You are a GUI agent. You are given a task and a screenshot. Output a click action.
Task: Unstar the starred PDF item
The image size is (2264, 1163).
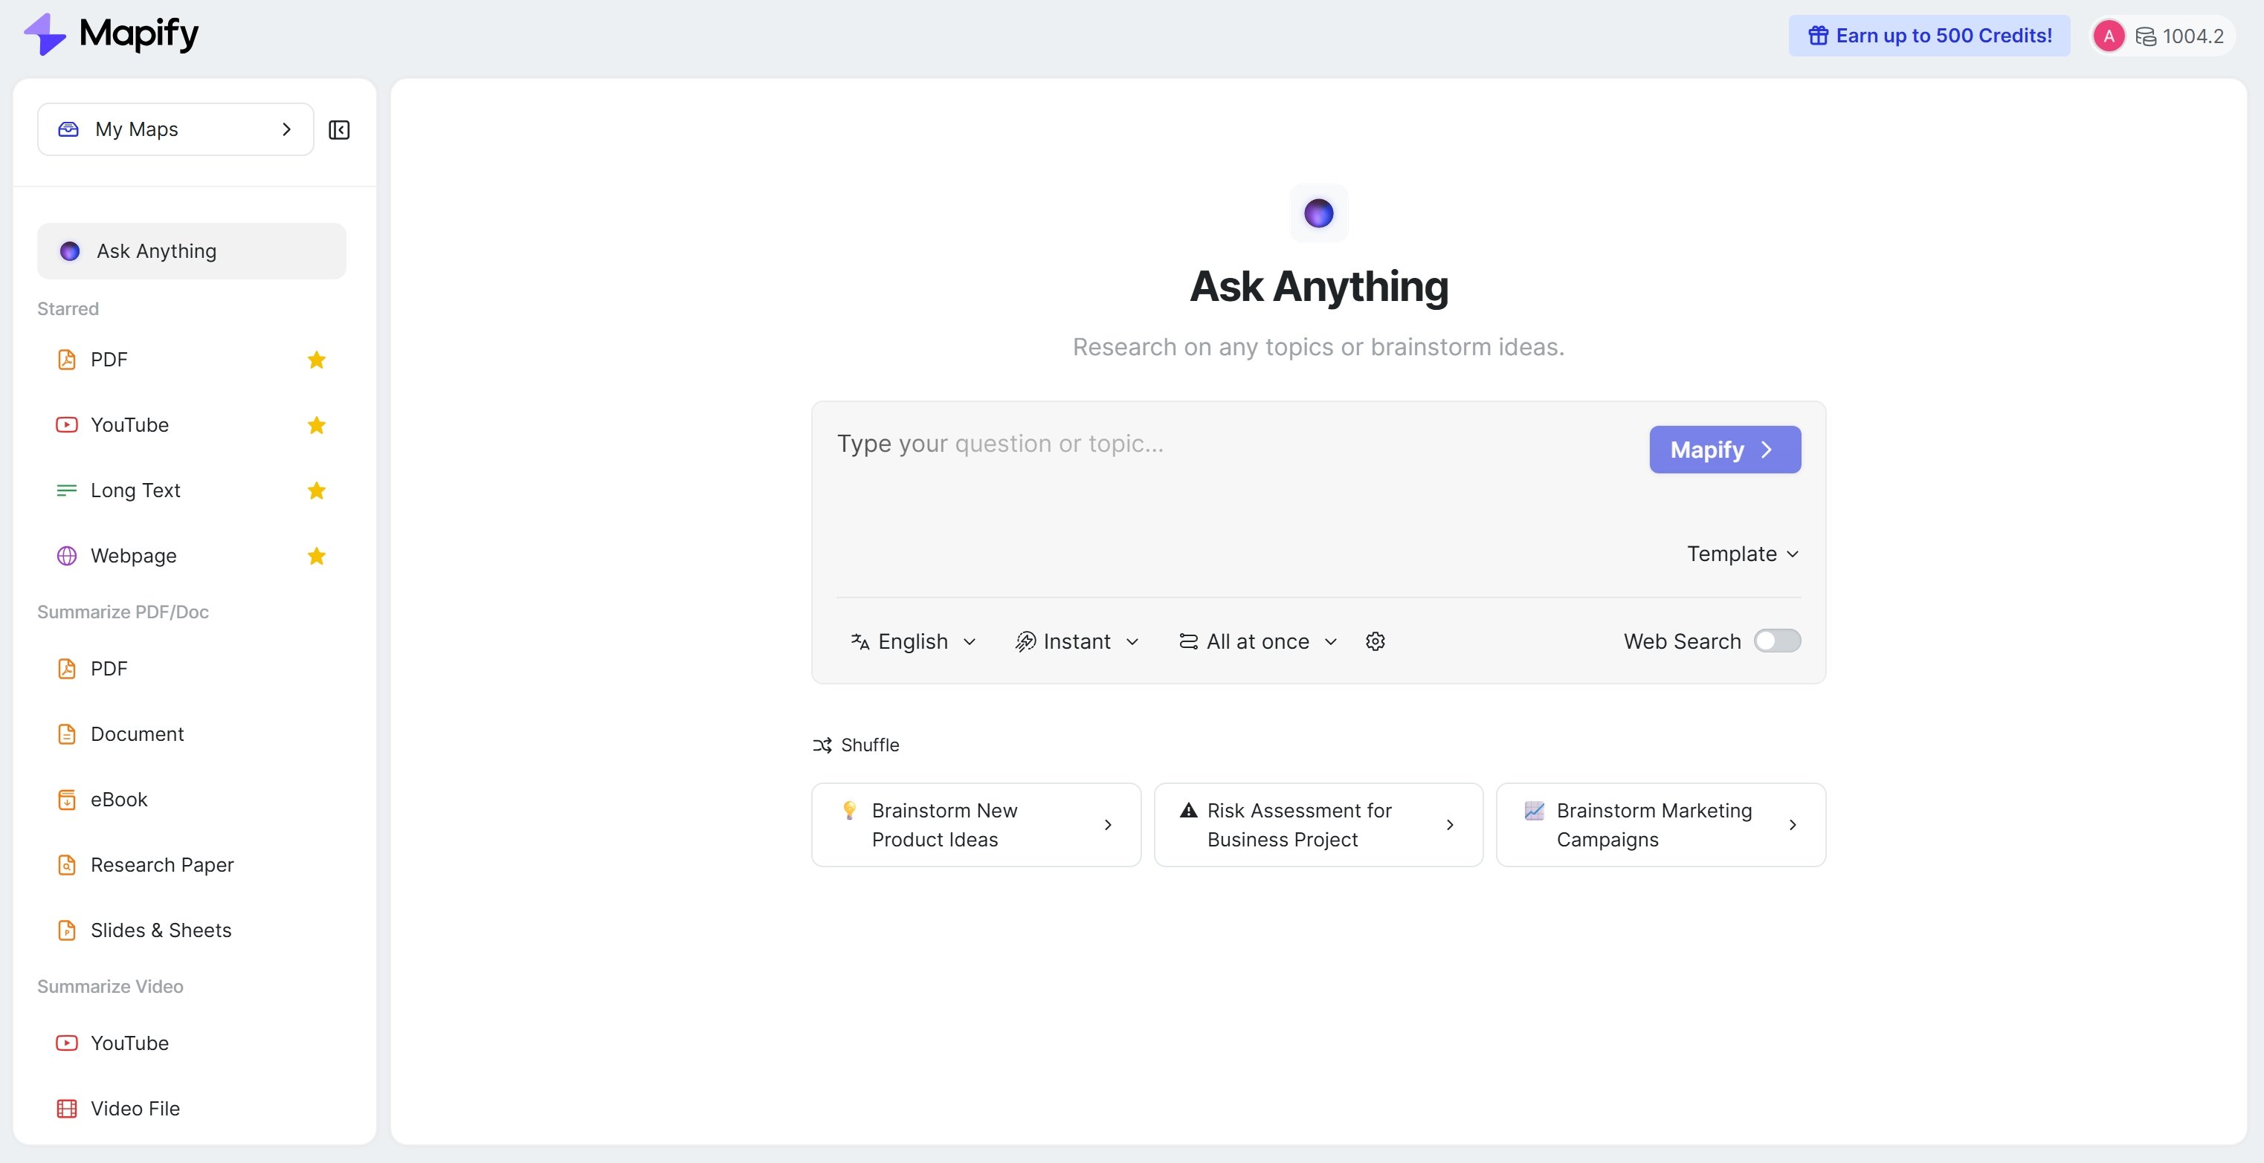click(x=317, y=359)
